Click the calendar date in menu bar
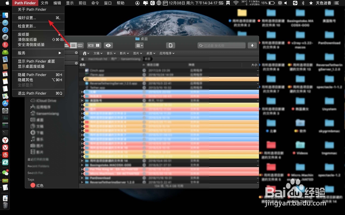This screenshot has height=215, width=345. click(193, 3)
